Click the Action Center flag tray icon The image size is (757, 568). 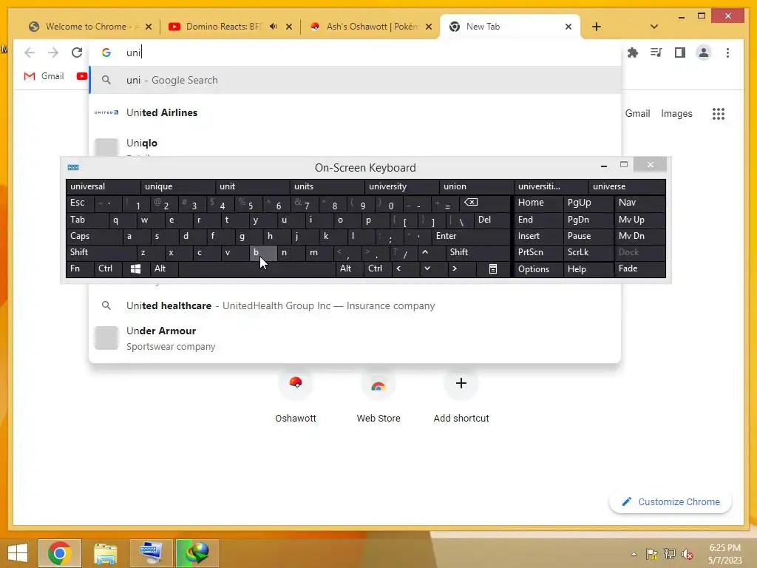coord(651,554)
